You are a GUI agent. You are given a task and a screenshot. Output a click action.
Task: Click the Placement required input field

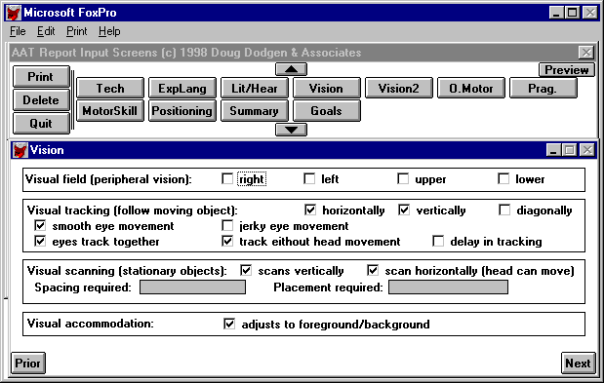coord(448,287)
